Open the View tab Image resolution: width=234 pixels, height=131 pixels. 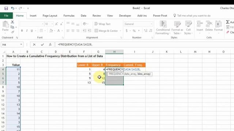110,16
